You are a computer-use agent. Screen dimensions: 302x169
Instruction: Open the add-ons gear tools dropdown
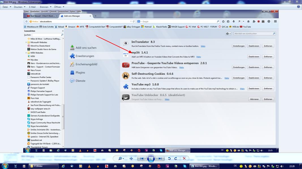(x=228, y=34)
